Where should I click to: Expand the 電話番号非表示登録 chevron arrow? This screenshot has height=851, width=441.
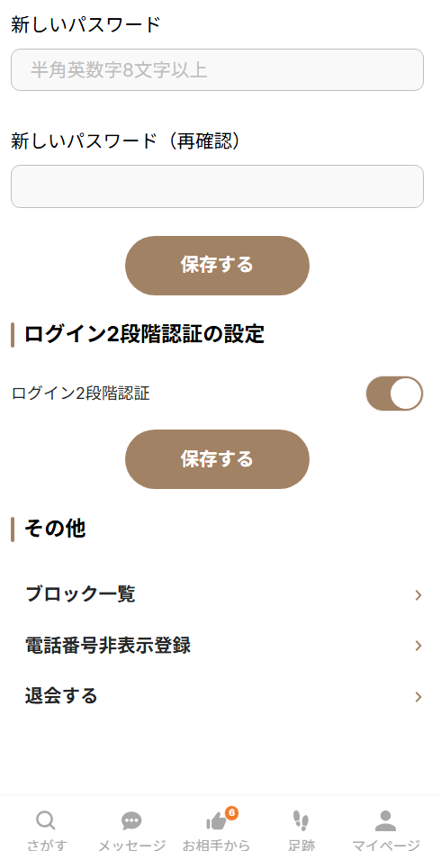(418, 646)
